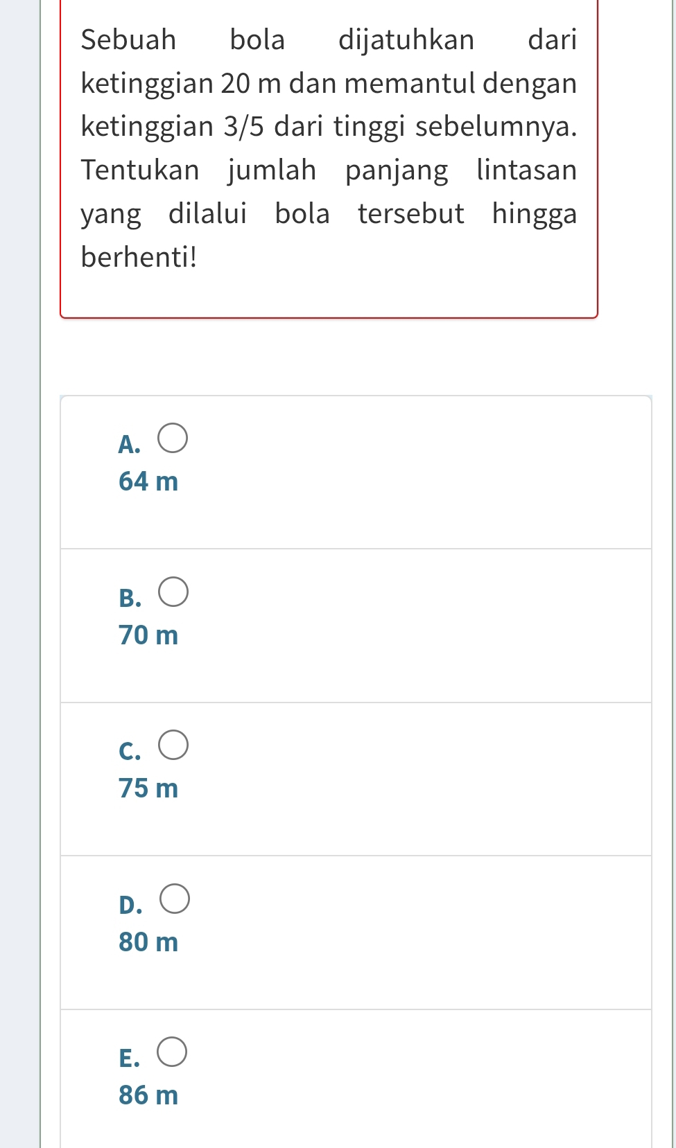The image size is (676, 1148).
Task: Tap the letter label C.
Action: (x=130, y=751)
